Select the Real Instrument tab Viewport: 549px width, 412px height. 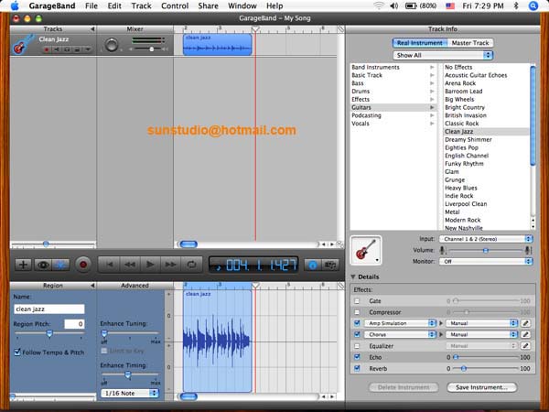click(x=420, y=43)
